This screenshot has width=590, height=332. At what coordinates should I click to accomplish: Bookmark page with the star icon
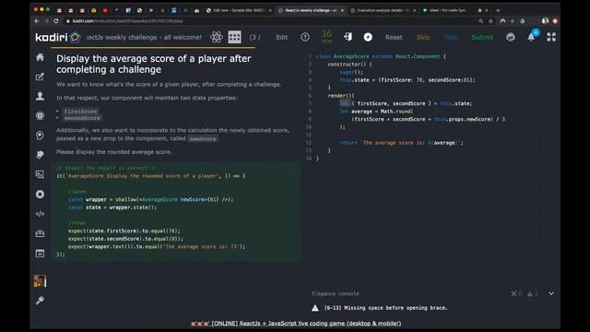point(490,21)
